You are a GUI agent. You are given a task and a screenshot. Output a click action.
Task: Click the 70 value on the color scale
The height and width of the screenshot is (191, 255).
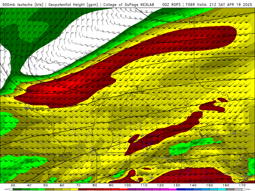point(78,185)
